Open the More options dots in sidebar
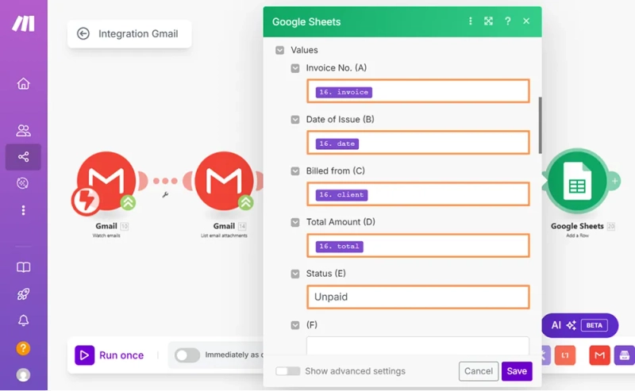Image resolution: width=635 pixels, height=391 pixels. click(23, 210)
